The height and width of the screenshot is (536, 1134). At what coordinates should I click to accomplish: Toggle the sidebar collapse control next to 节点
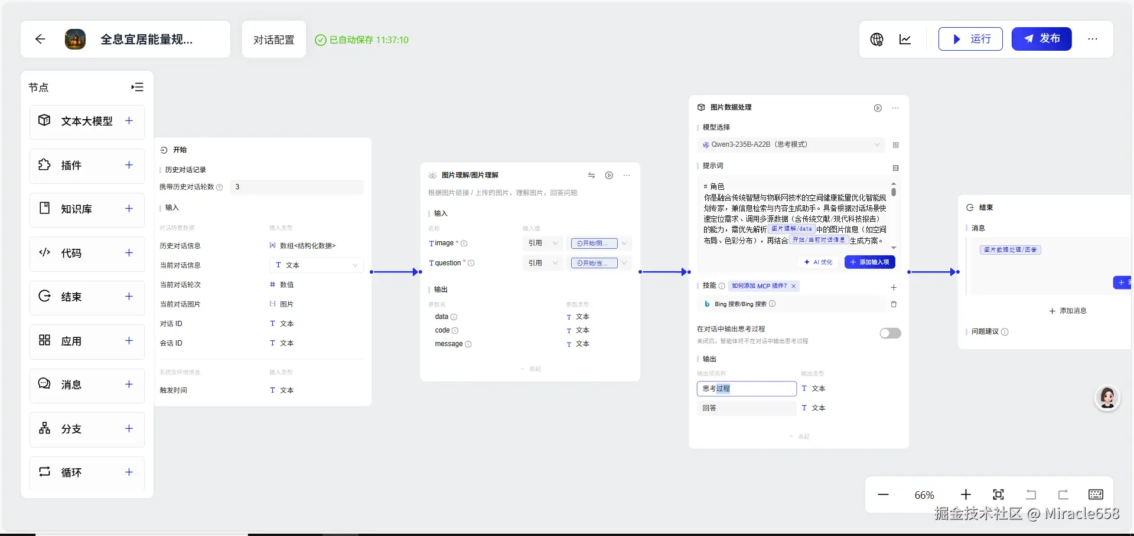point(136,87)
